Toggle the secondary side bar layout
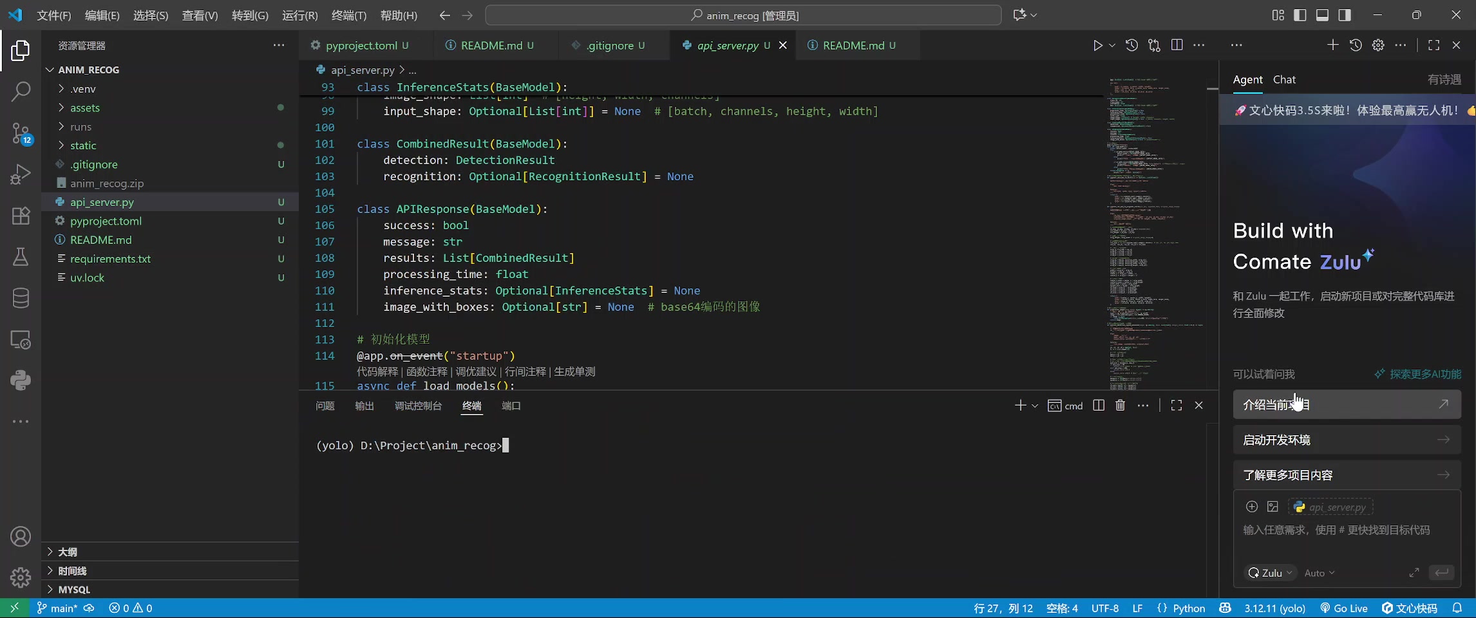Viewport: 1476px width, 618px height. (x=1345, y=15)
